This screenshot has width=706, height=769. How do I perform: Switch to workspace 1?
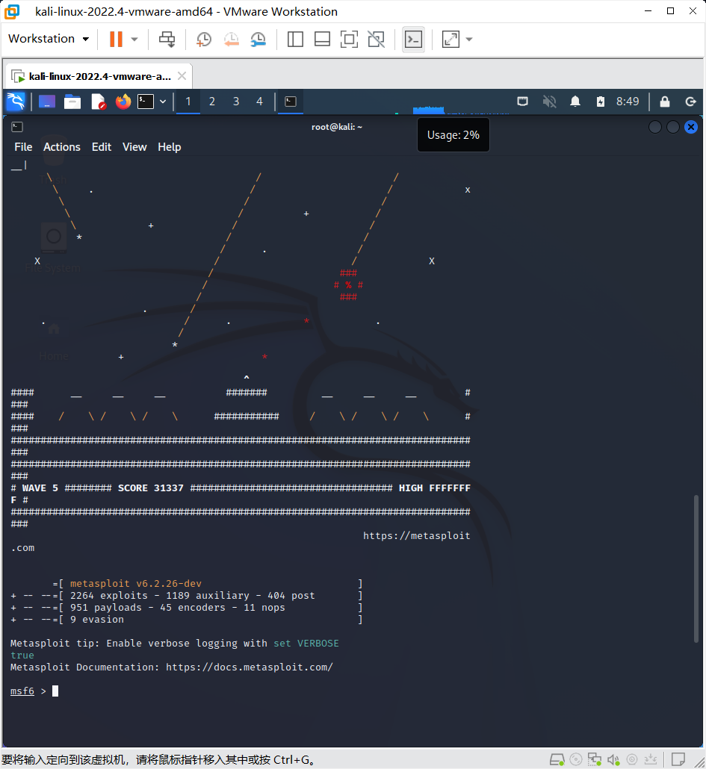(x=188, y=102)
